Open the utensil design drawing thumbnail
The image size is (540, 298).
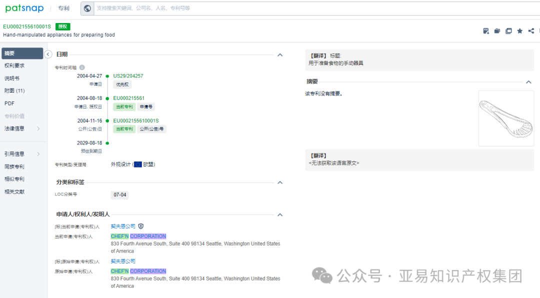pyautogui.click(x=506, y=118)
